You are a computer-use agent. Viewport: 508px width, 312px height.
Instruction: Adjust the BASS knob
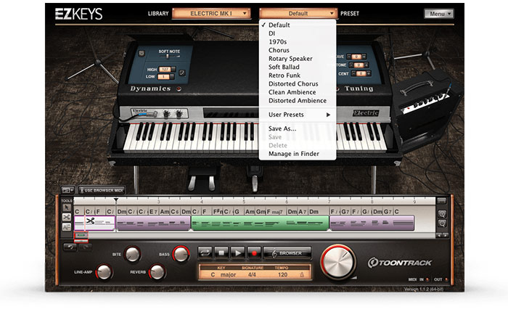pyautogui.click(x=181, y=254)
